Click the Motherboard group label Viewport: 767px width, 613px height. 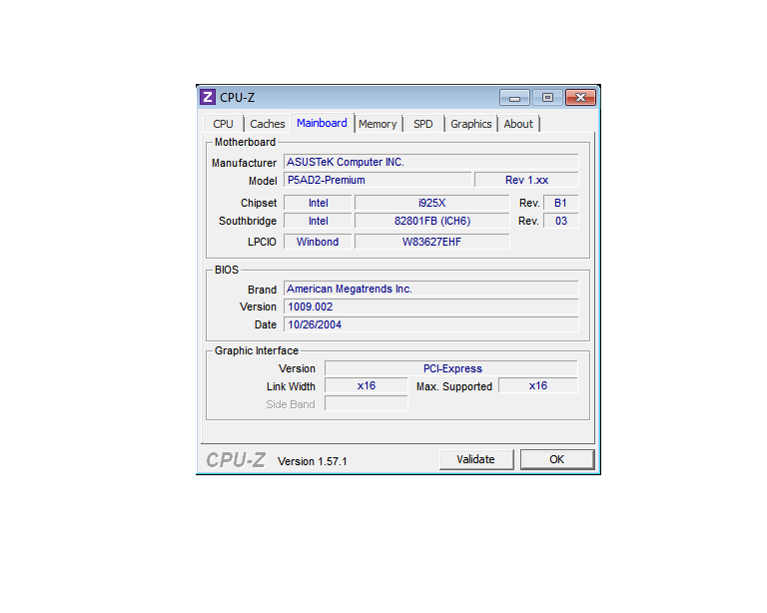(245, 142)
